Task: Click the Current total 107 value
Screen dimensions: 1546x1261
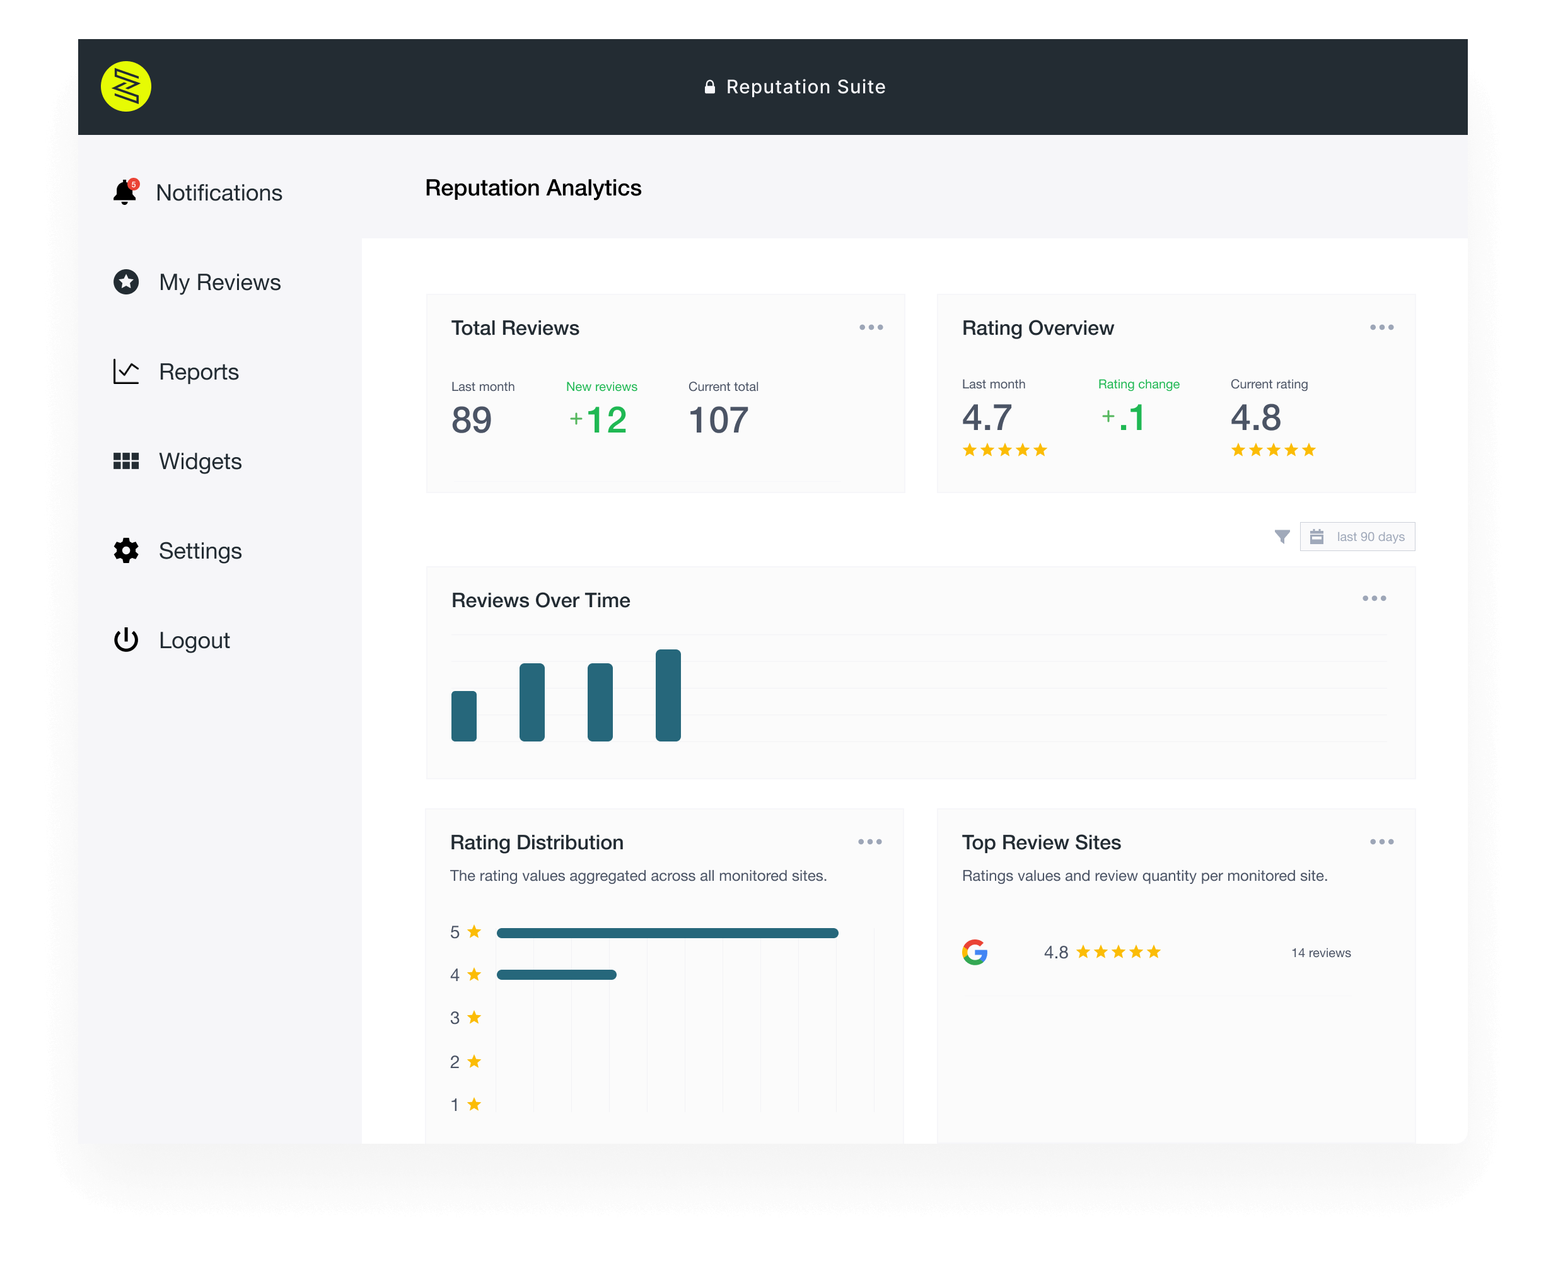Action: pos(719,420)
